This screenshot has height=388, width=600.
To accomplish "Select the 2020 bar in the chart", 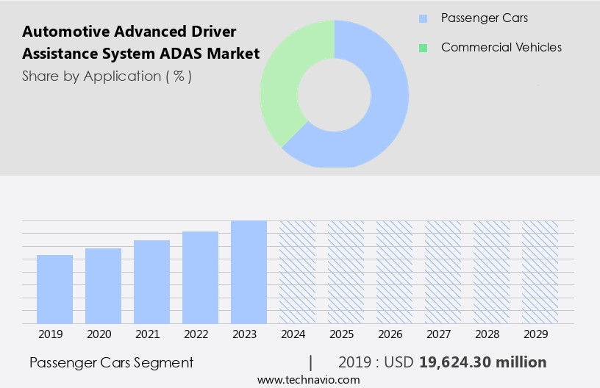I will click(103, 286).
